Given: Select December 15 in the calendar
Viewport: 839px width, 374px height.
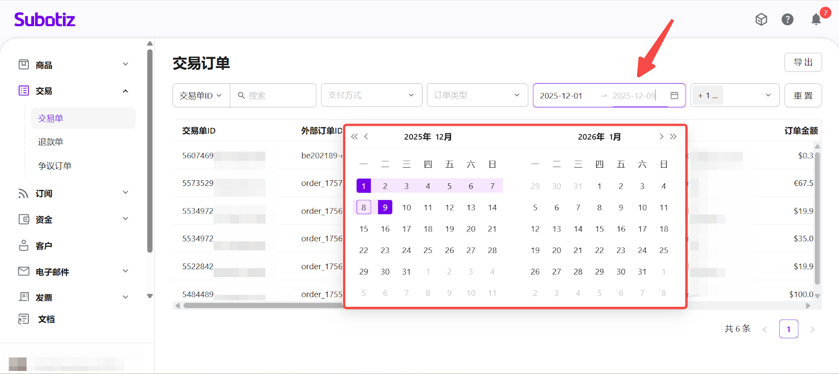Looking at the screenshot, I should [363, 229].
